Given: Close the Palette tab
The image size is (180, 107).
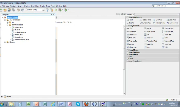Looking at the screenshot, I should pos(133,15).
